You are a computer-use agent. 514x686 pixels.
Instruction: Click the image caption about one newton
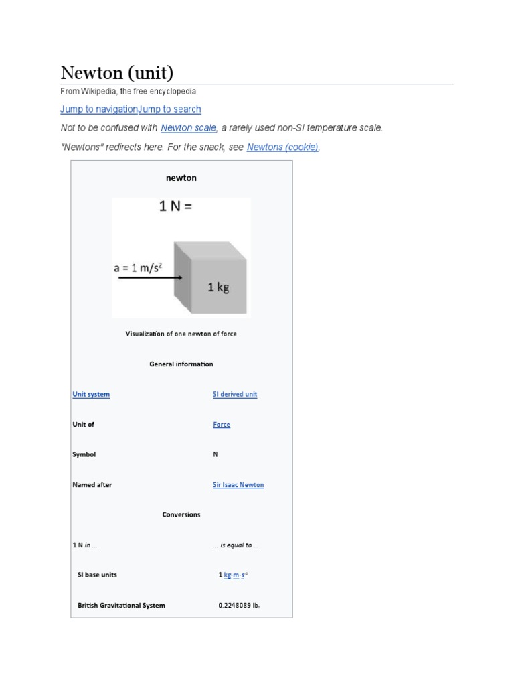[x=181, y=334]
